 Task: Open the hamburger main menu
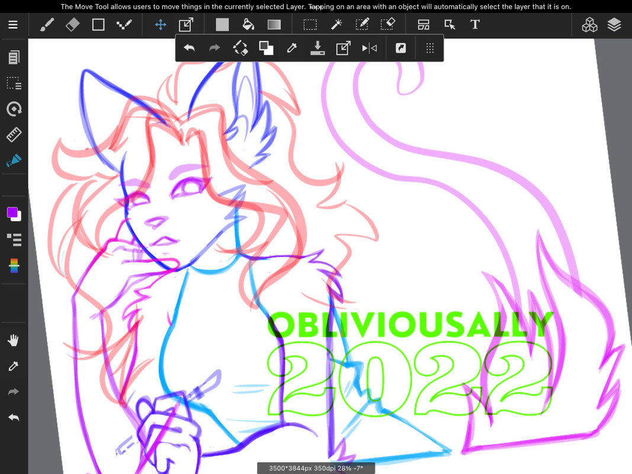point(13,24)
